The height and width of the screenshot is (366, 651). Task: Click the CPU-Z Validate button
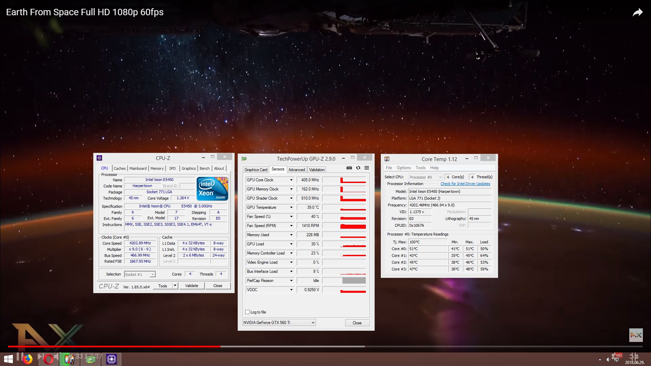192,286
